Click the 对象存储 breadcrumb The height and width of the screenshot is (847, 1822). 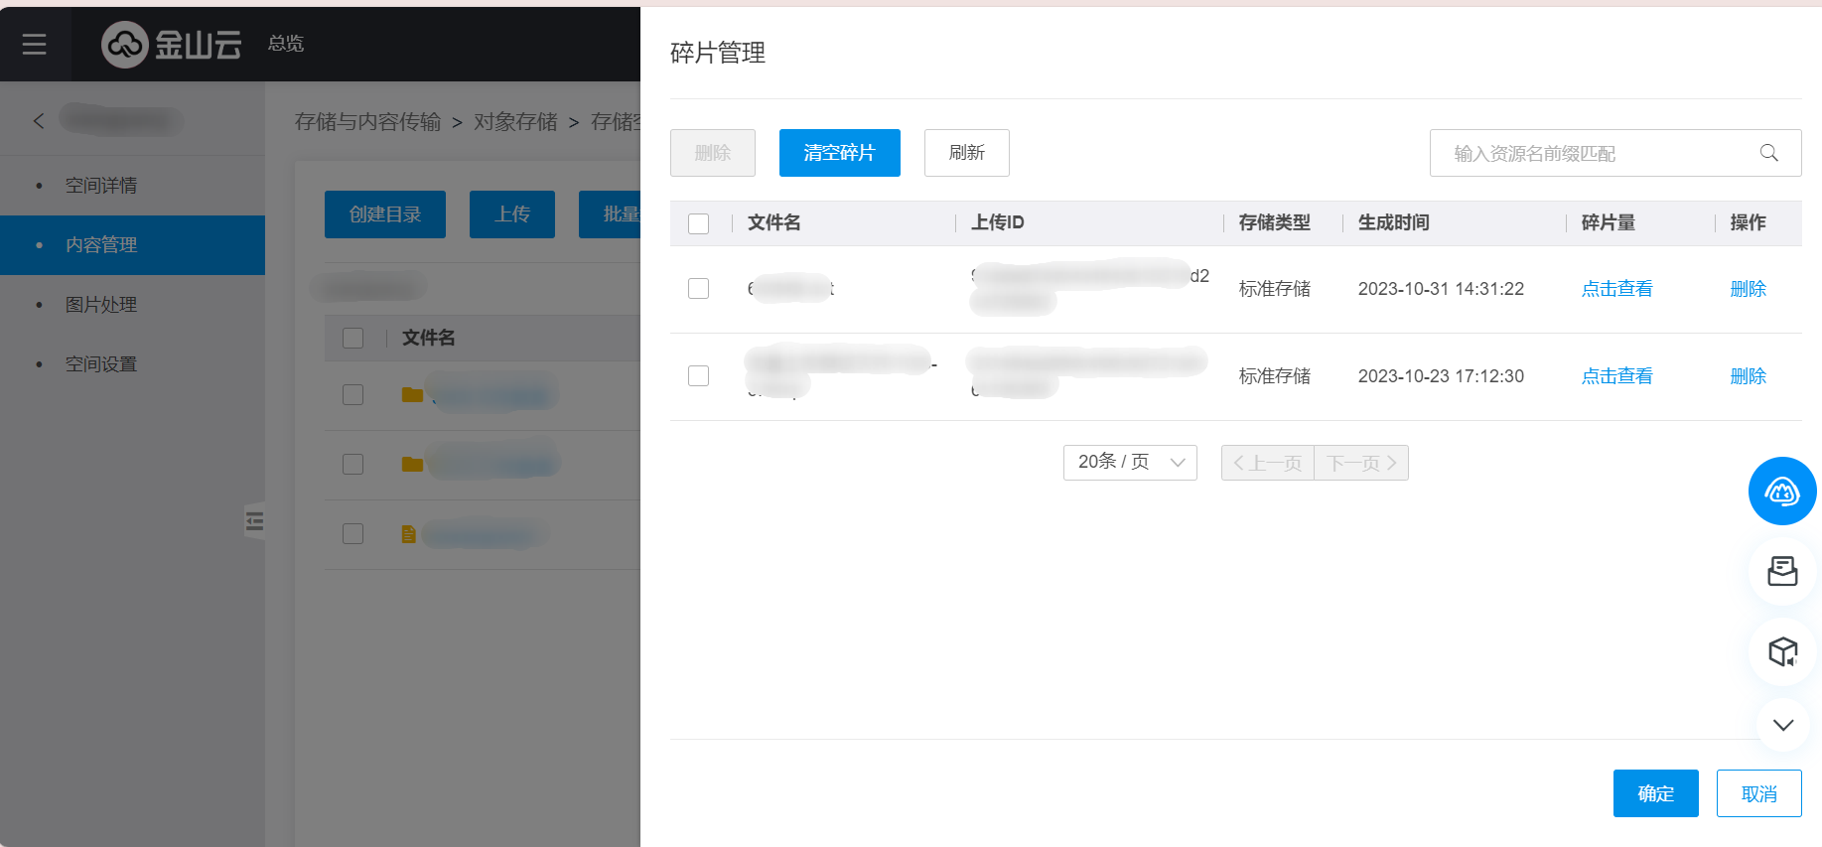(515, 122)
